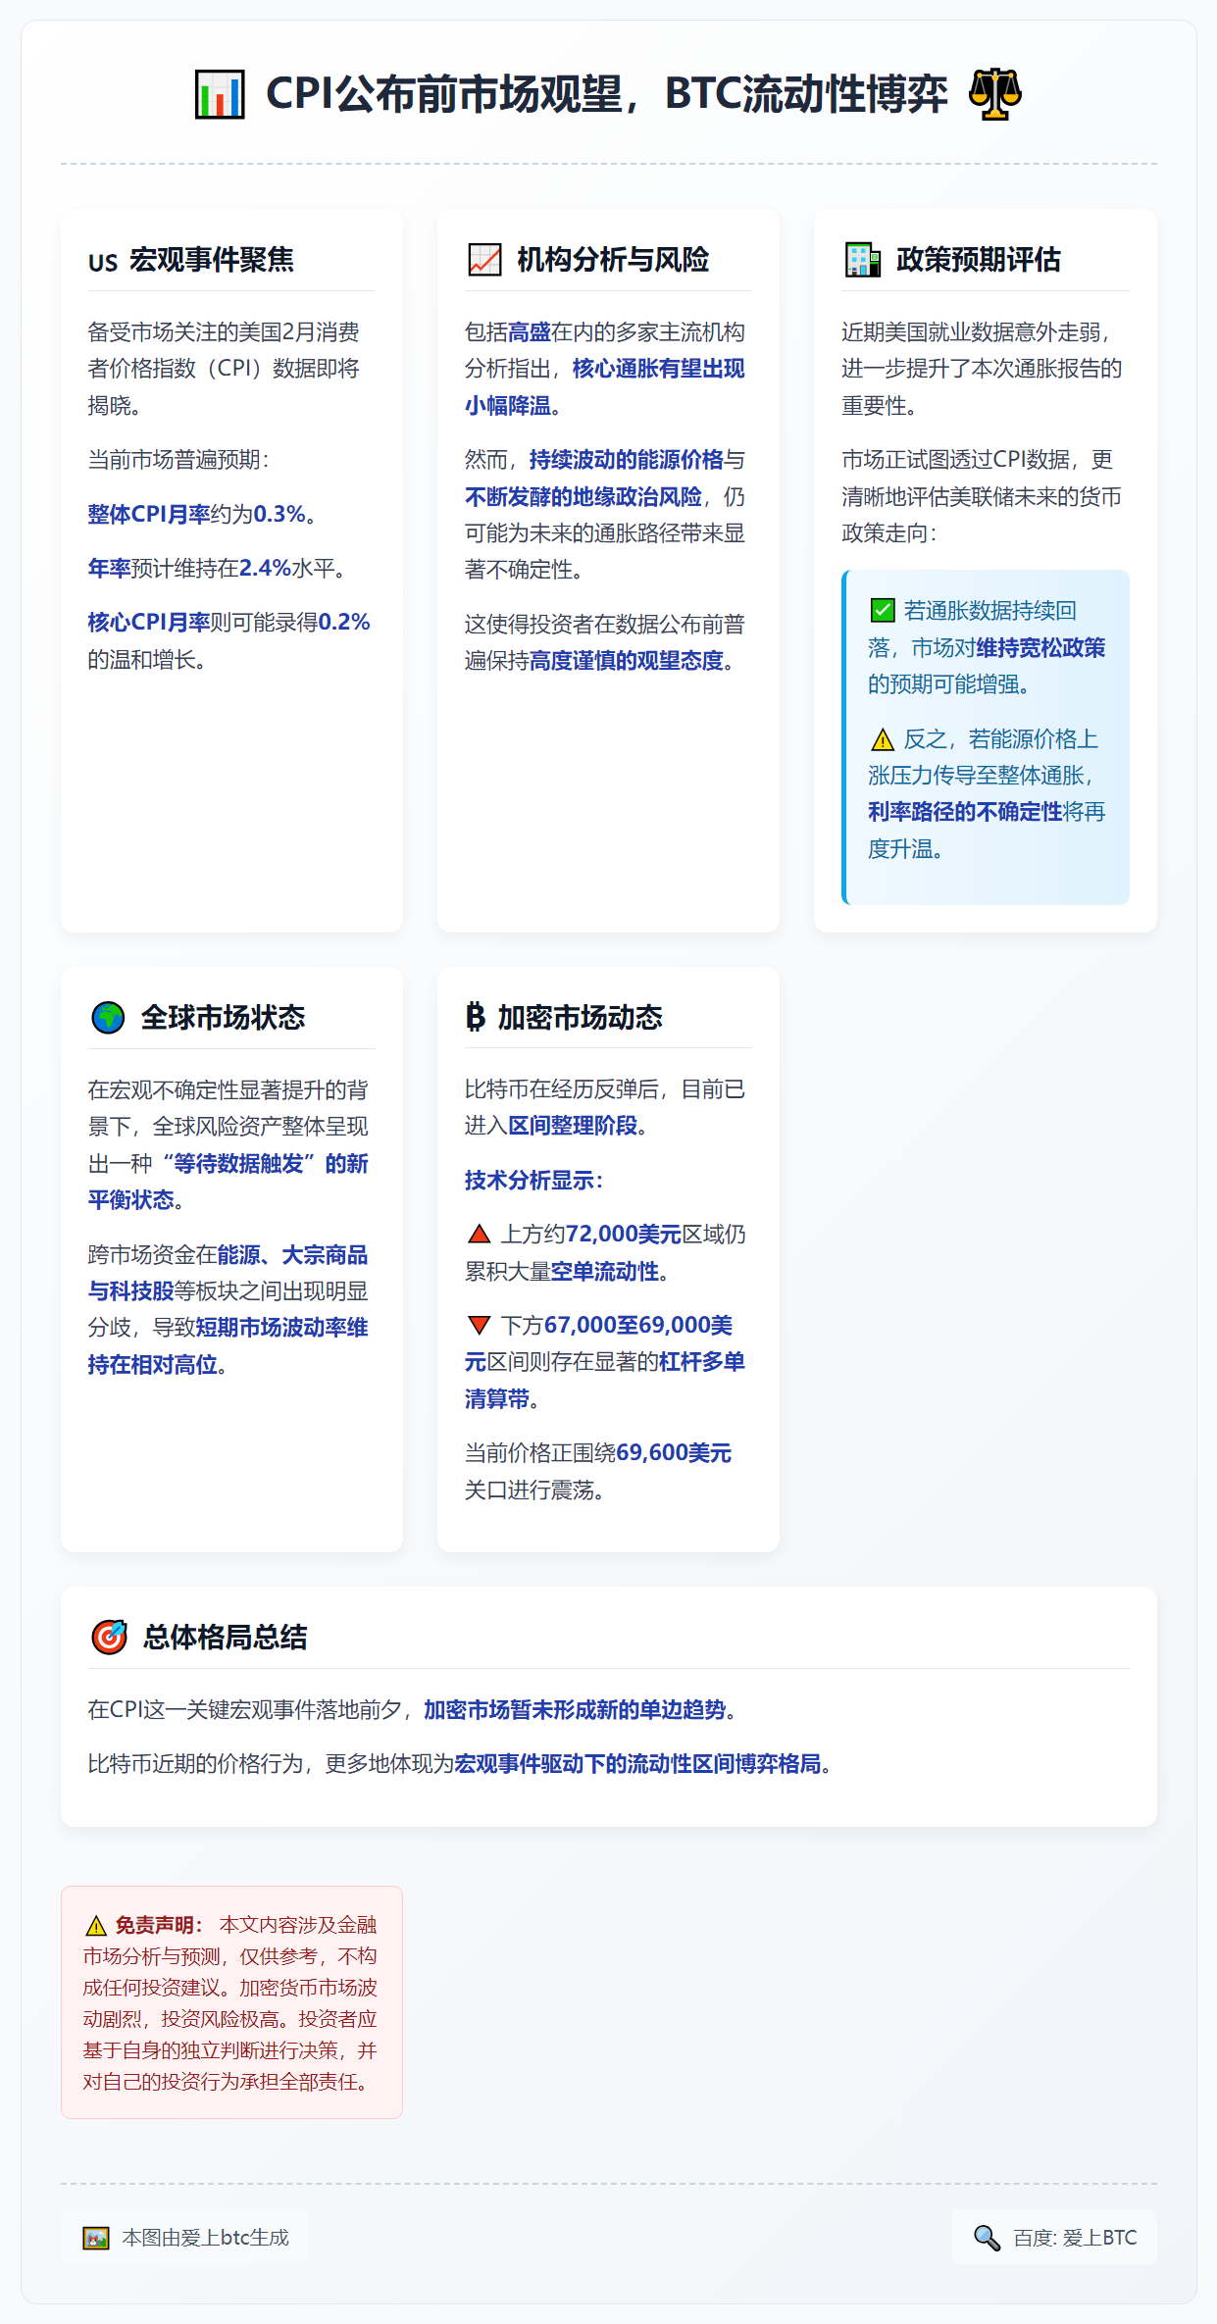
Task: Click the globe icon beside 全球市场状态
Action: point(108,1018)
